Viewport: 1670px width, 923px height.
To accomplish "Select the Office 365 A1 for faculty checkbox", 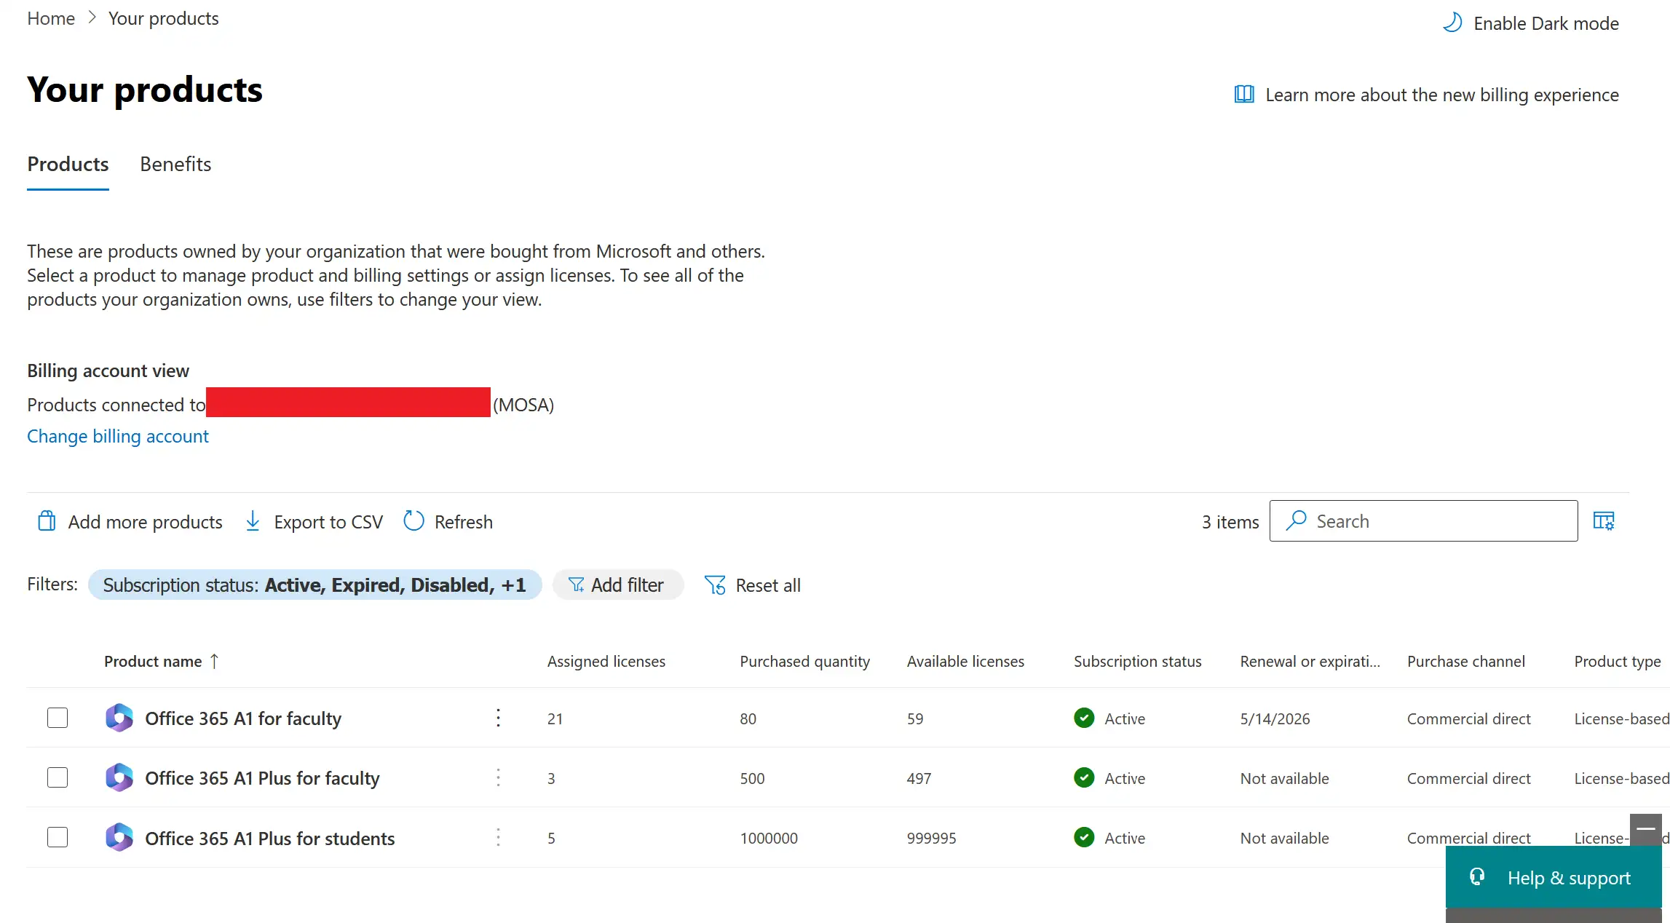I will [58, 718].
